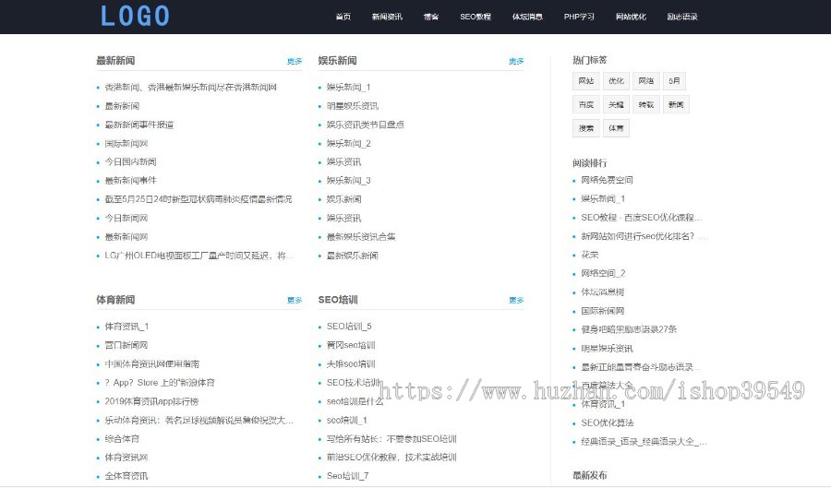Click the 娱乐新闻_2 link
Screen dimensions: 831x488
[349, 143]
